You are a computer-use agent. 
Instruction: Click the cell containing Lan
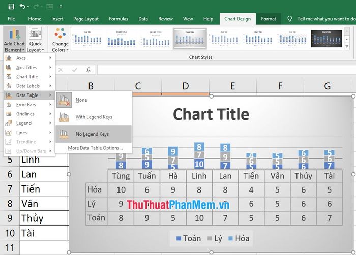[x=44, y=174]
